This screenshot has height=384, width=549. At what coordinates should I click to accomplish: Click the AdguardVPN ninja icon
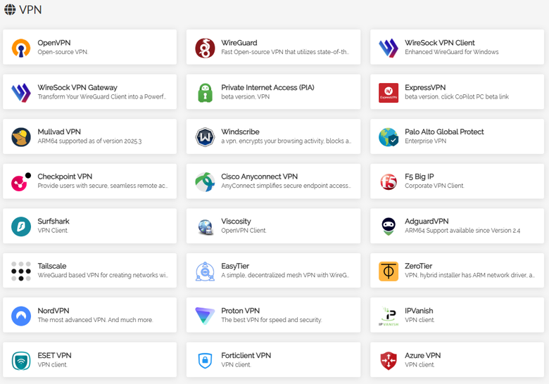tap(389, 226)
